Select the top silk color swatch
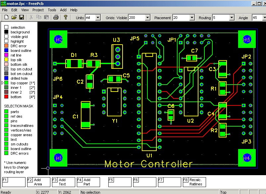266x194 pixels. coord(6,60)
